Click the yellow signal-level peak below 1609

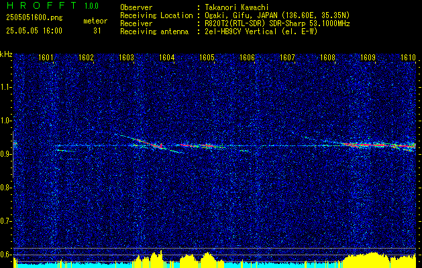pos(366,259)
